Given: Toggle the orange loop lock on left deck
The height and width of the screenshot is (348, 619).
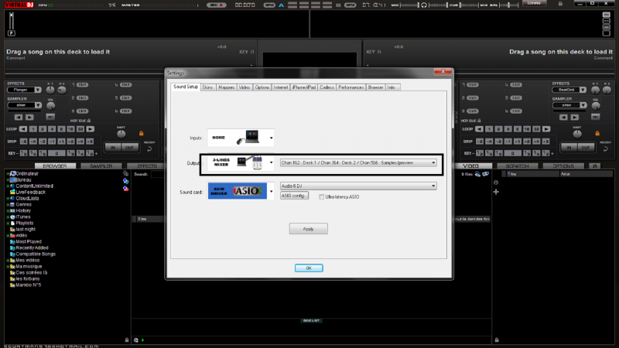Looking at the screenshot, I should [x=142, y=133].
